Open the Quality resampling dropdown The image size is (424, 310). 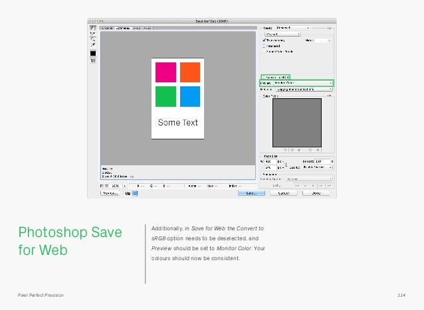pyautogui.click(x=317, y=167)
